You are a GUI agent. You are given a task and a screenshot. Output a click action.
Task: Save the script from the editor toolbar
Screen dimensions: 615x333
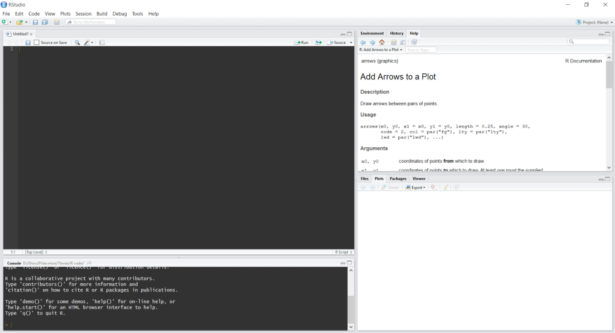click(x=28, y=43)
